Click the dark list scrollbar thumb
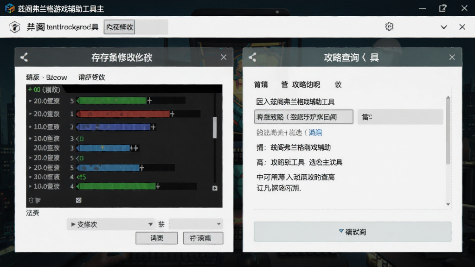Image resolution: width=475 pixels, height=267 pixels. 215,127
